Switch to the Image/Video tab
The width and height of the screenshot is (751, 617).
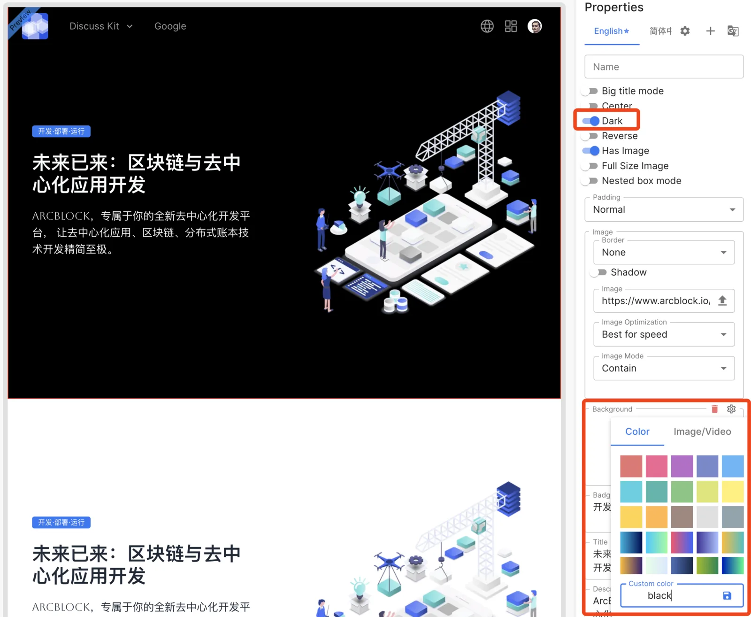point(702,432)
